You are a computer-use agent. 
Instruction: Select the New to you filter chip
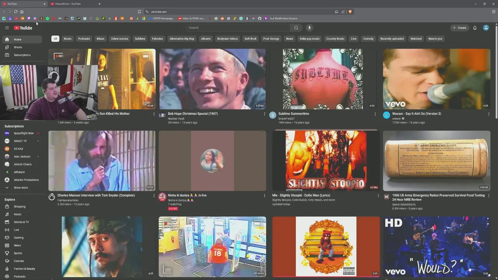tap(435, 38)
